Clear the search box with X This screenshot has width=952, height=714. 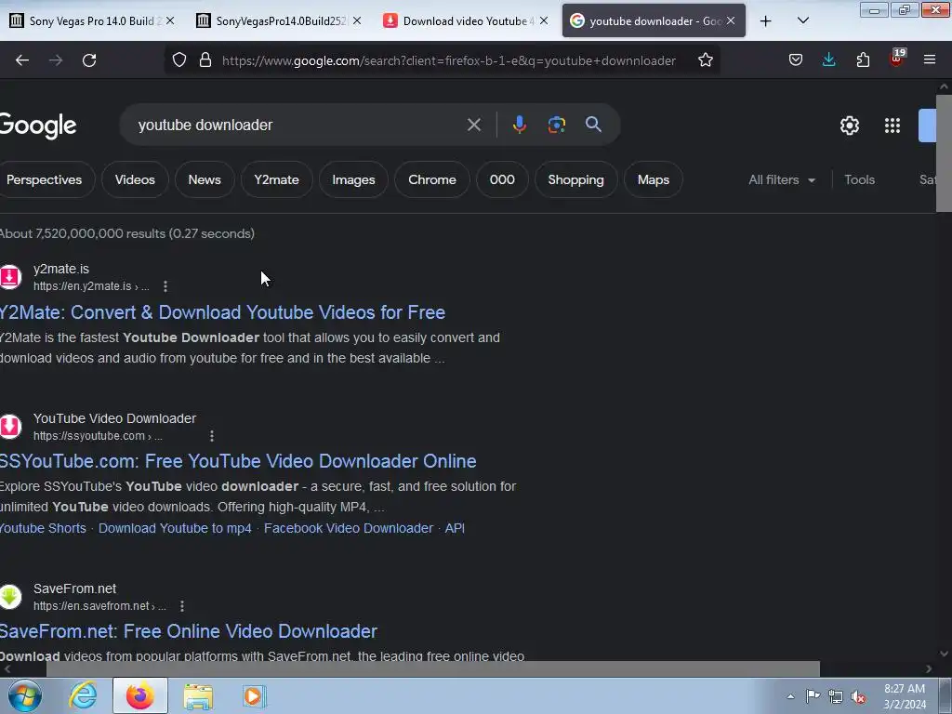tap(473, 126)
